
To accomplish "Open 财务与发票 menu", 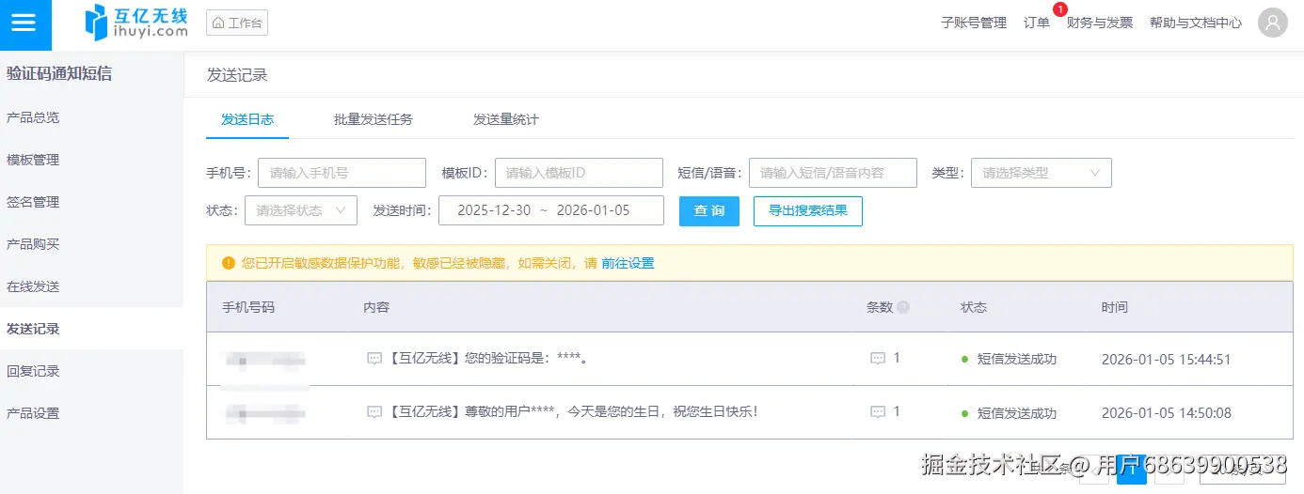I will pos(1100,23).
